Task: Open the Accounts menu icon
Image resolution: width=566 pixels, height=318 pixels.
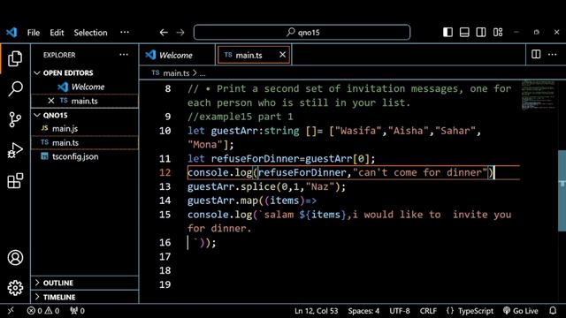Action: click(15, 257)
